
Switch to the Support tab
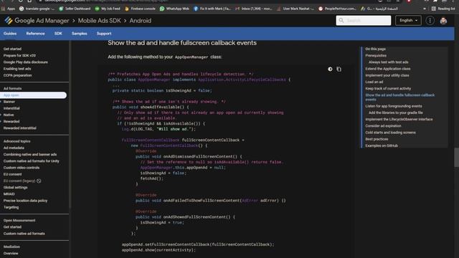pos(104,34)
